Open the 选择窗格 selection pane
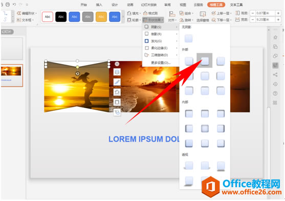Viewport: 285px width, 201px height. [203, 16]
